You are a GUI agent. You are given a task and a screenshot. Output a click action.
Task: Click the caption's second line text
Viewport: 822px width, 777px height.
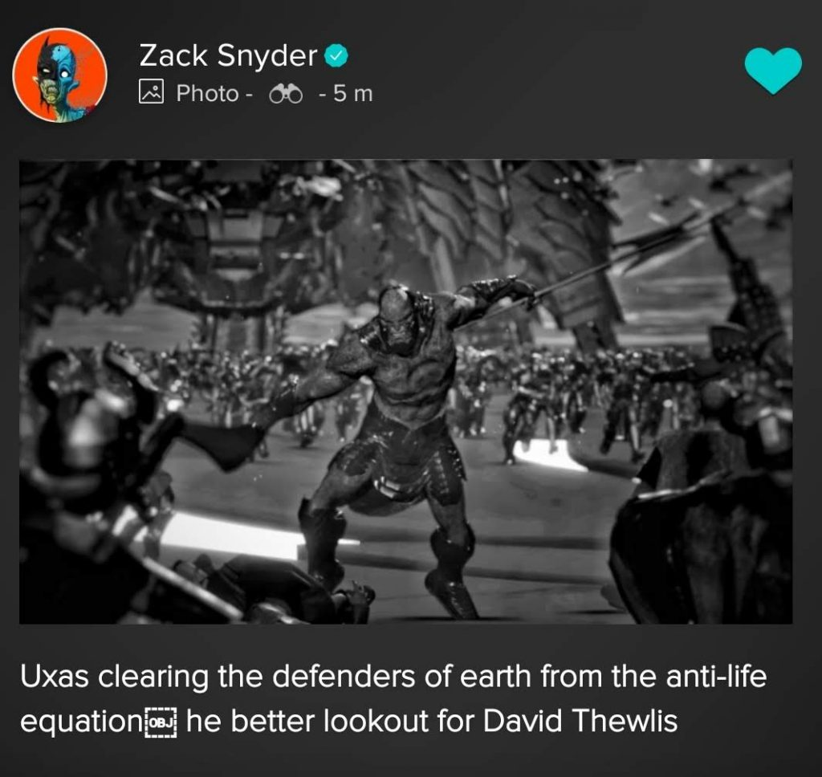pyautogui.click(x=348, y=722)
